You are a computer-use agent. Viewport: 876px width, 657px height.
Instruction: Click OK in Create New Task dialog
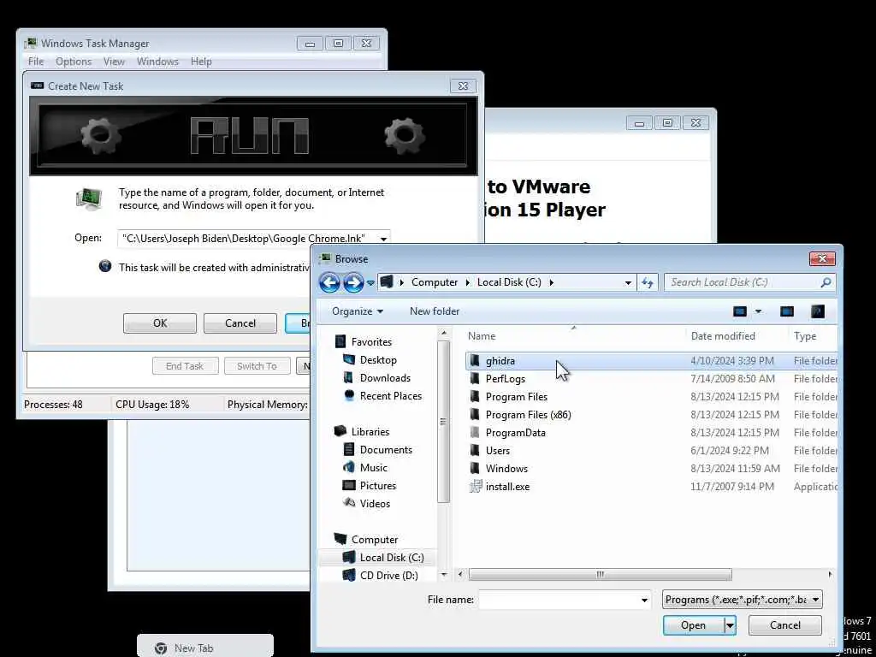click(160, 323)
